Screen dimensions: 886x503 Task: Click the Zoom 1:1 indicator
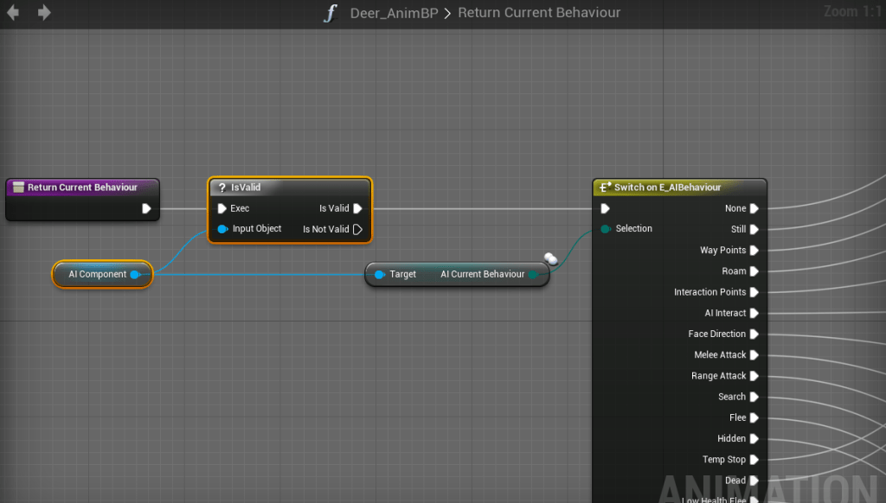click(851, 12)
